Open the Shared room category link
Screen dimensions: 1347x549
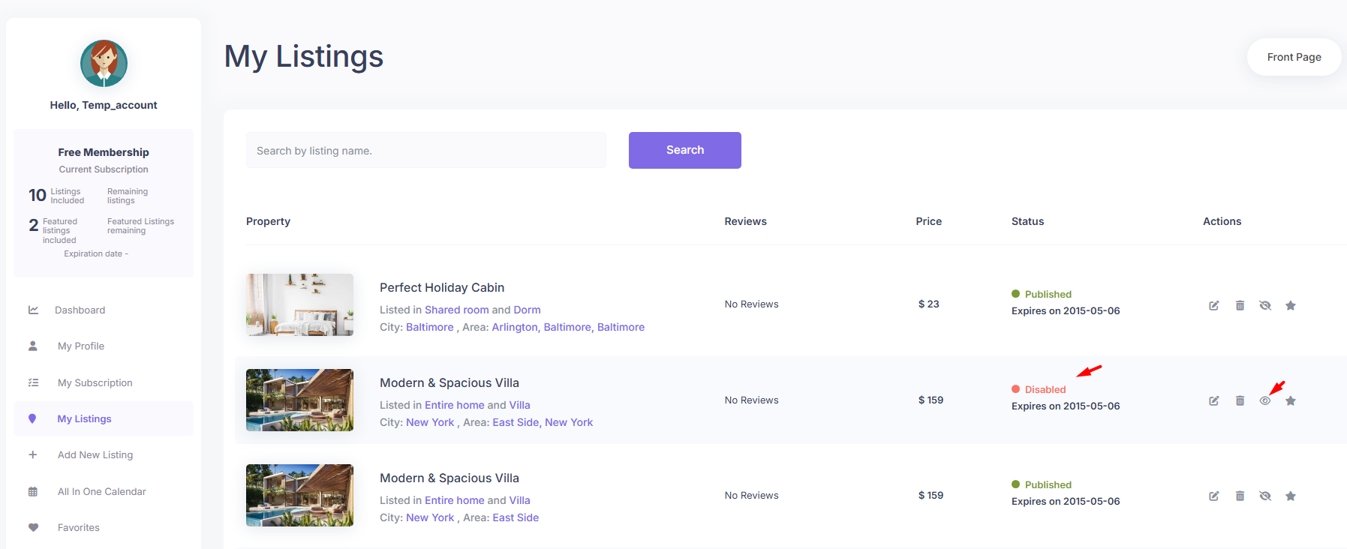pyautogui.click(x=456, y=310)
